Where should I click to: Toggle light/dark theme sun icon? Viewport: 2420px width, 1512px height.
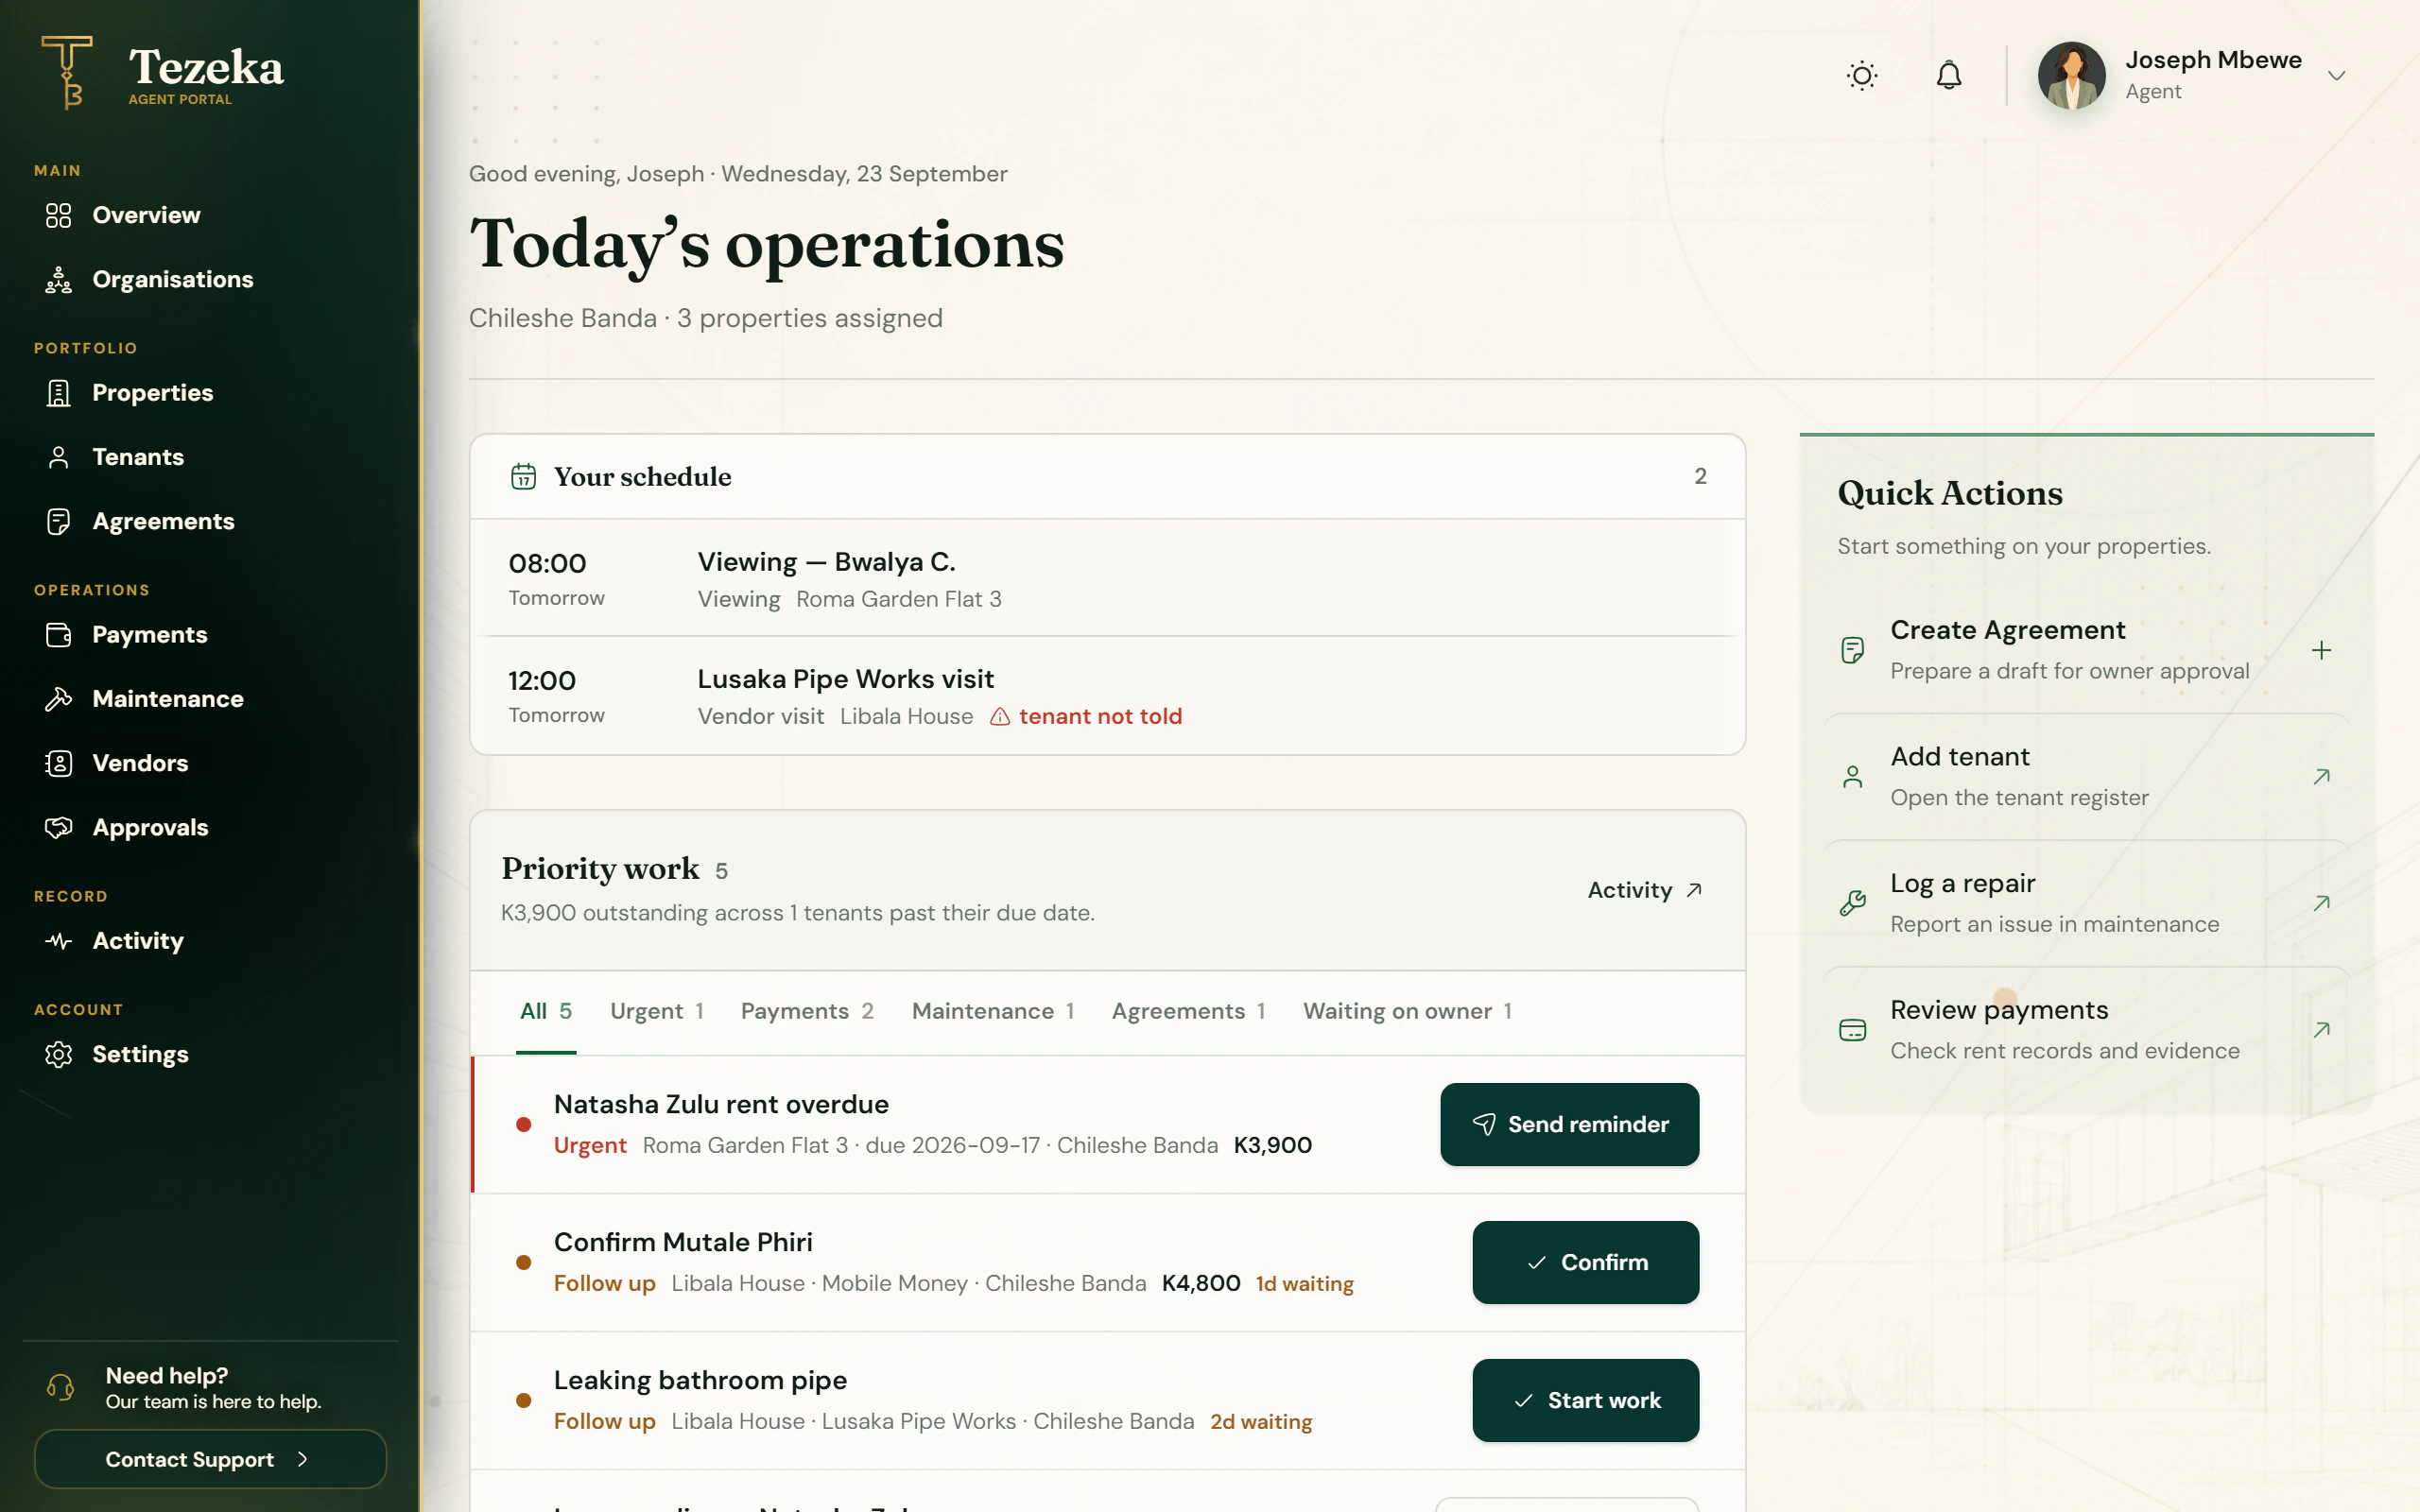point(1862,75)
